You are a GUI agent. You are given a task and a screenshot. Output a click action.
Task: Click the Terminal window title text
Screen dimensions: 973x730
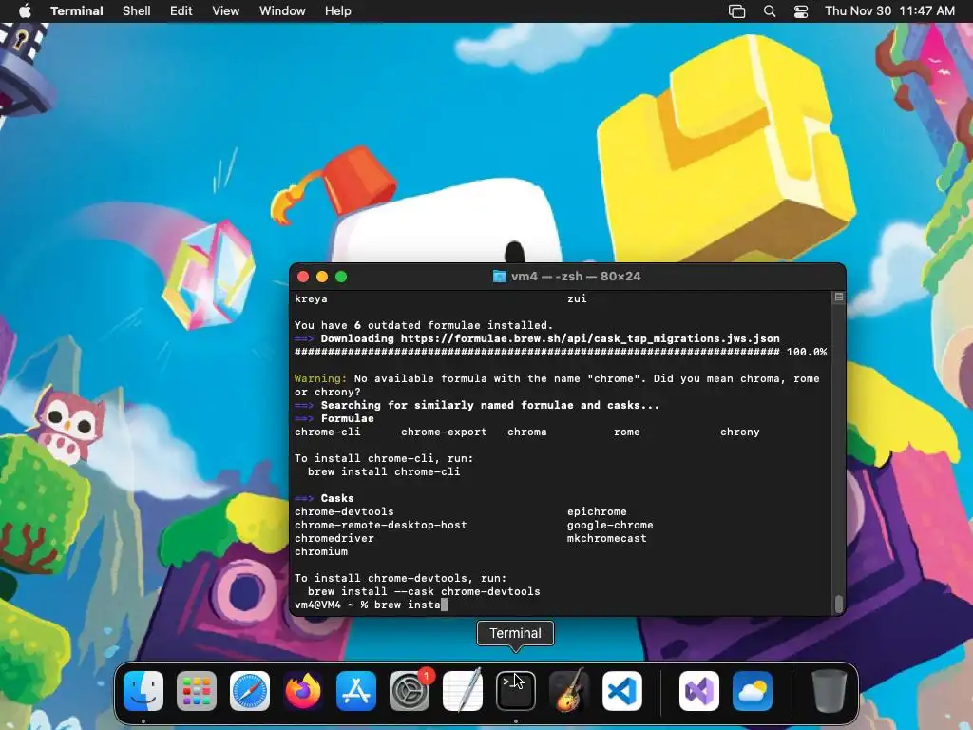(576, 277)
